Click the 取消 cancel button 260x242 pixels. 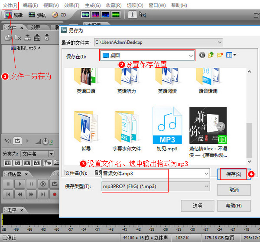pos(234,189)
